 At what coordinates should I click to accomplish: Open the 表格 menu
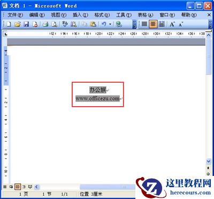146,15
